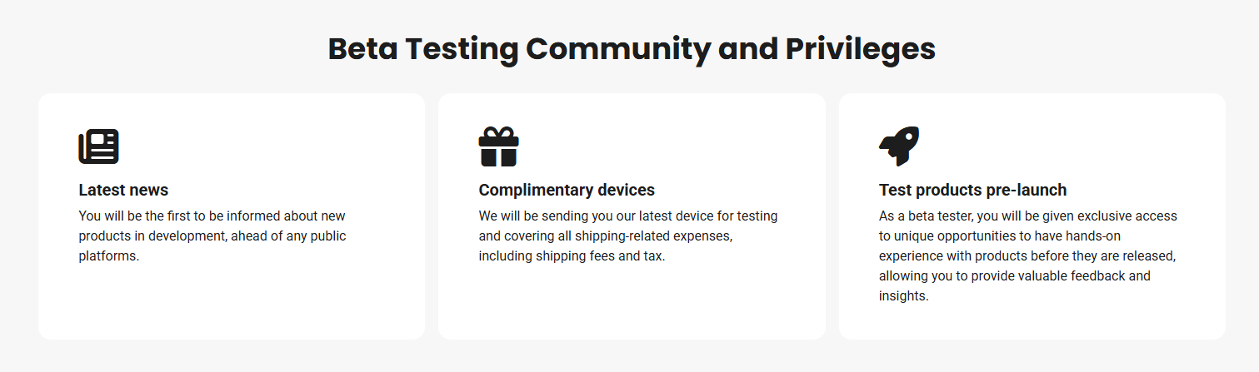
Task: Click the rocket icon
Action: 899,146
